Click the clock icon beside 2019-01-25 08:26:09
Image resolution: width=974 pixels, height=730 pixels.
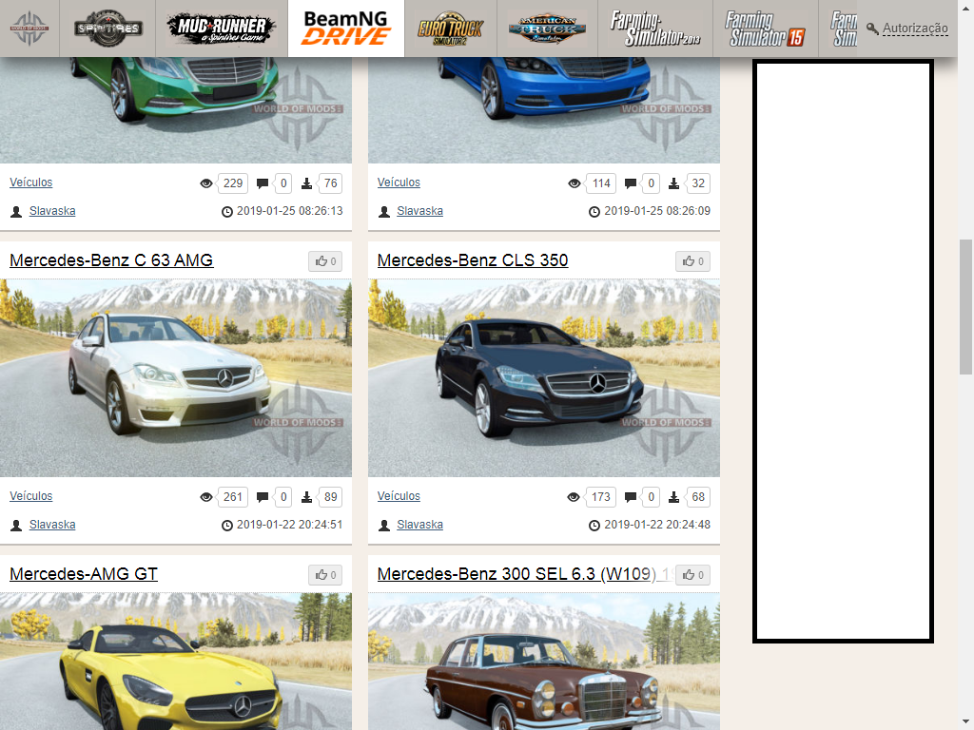pyautogui.click(x=594, y=212)
